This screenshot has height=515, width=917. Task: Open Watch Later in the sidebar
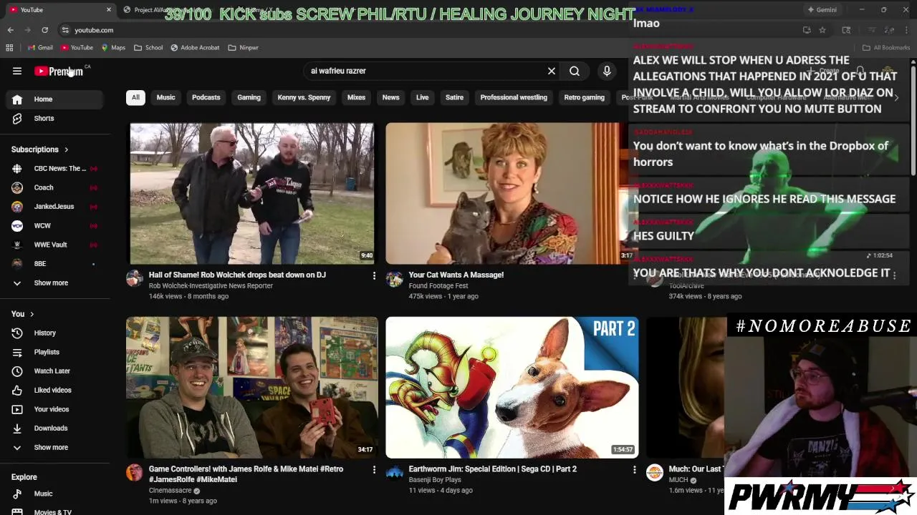click(x=54, y=371)
